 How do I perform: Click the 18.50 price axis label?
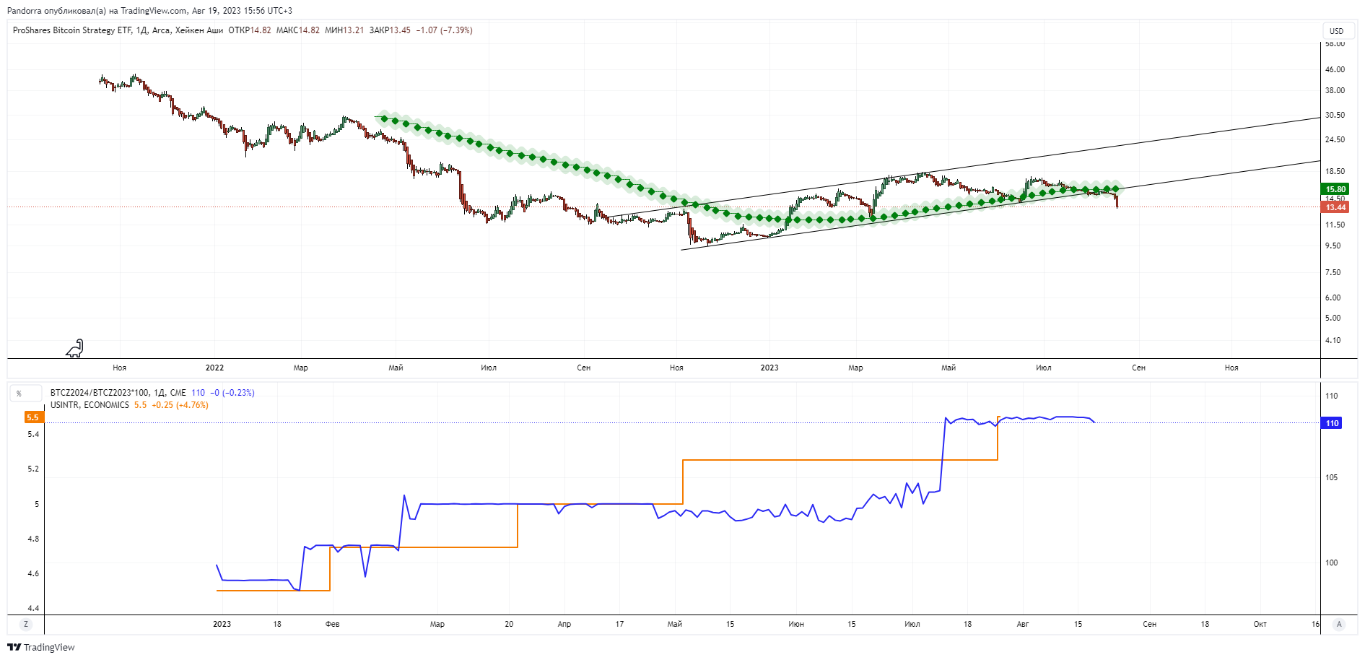click(1335, 172)
